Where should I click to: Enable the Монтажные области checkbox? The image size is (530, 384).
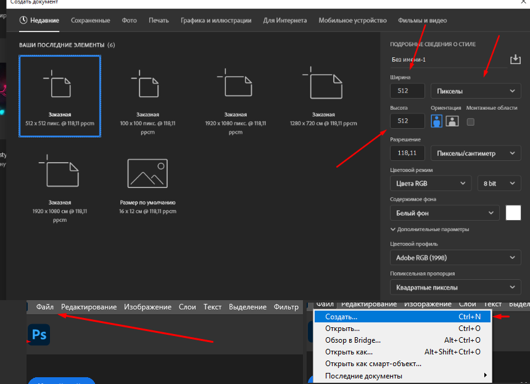470,122
